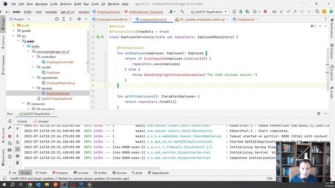Click the Rerun icon in the Run panel
Image resolution: width=335 pixels, height=188 pixels.
point(9,121)
